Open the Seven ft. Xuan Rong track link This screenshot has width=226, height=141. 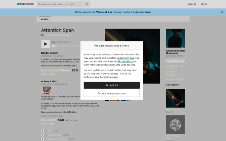coord(57,139)
